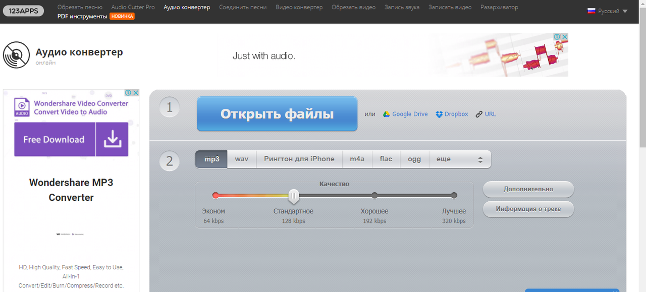Select Рингтон для iPhone format
Viewport: 646px width, 292px height.
[299, 159]
